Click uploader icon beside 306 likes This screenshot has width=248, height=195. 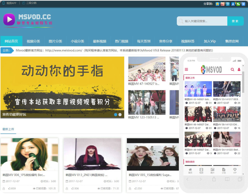[x=67, y=188]
